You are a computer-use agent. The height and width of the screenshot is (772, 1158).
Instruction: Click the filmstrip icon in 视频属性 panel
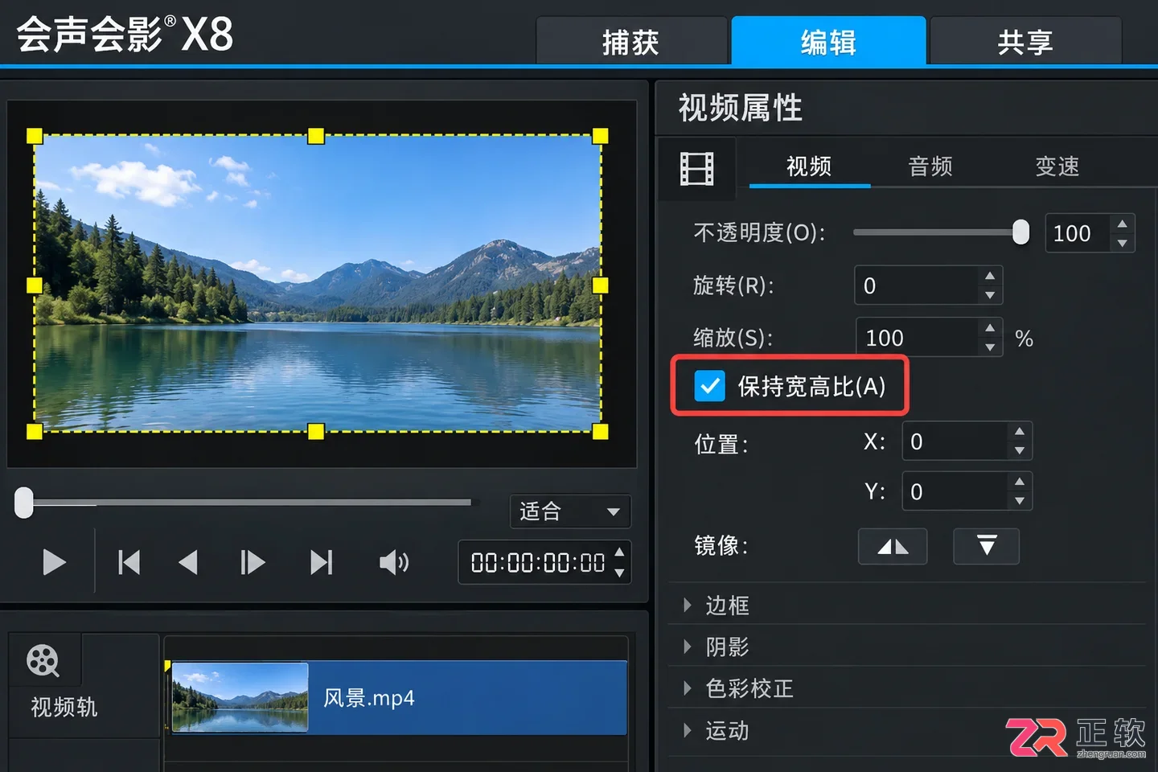point(696,169)
